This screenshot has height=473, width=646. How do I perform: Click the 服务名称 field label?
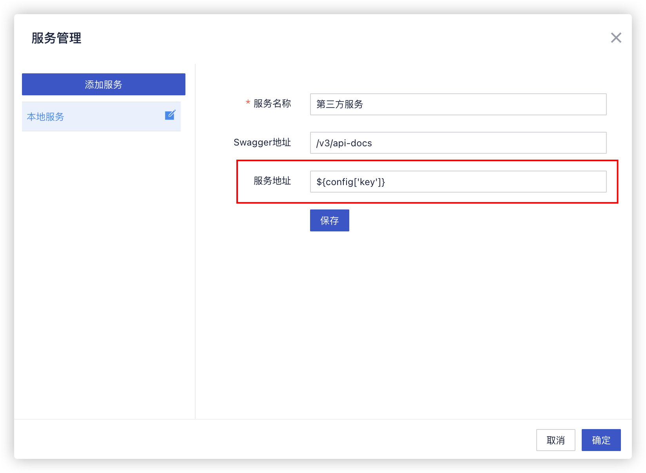click(272, 104)
